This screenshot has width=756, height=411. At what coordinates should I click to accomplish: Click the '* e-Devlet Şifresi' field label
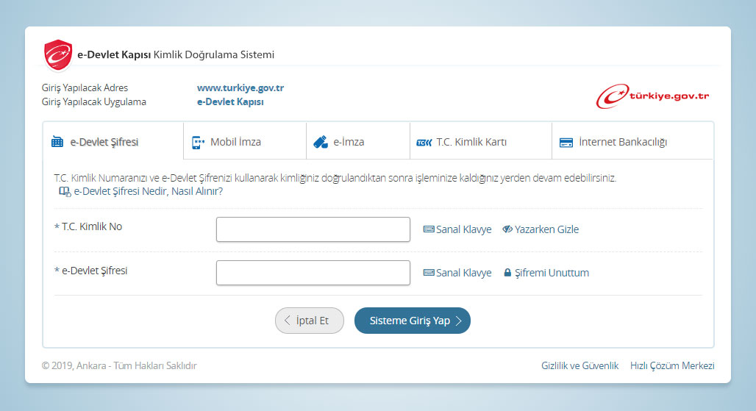pyautogui.click(x=90, y=271)
